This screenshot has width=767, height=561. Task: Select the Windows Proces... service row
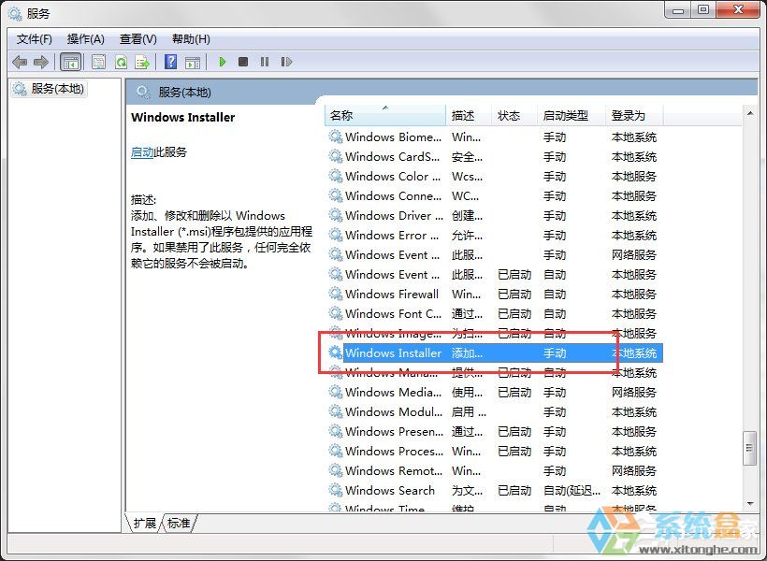[x=494, y=451]
